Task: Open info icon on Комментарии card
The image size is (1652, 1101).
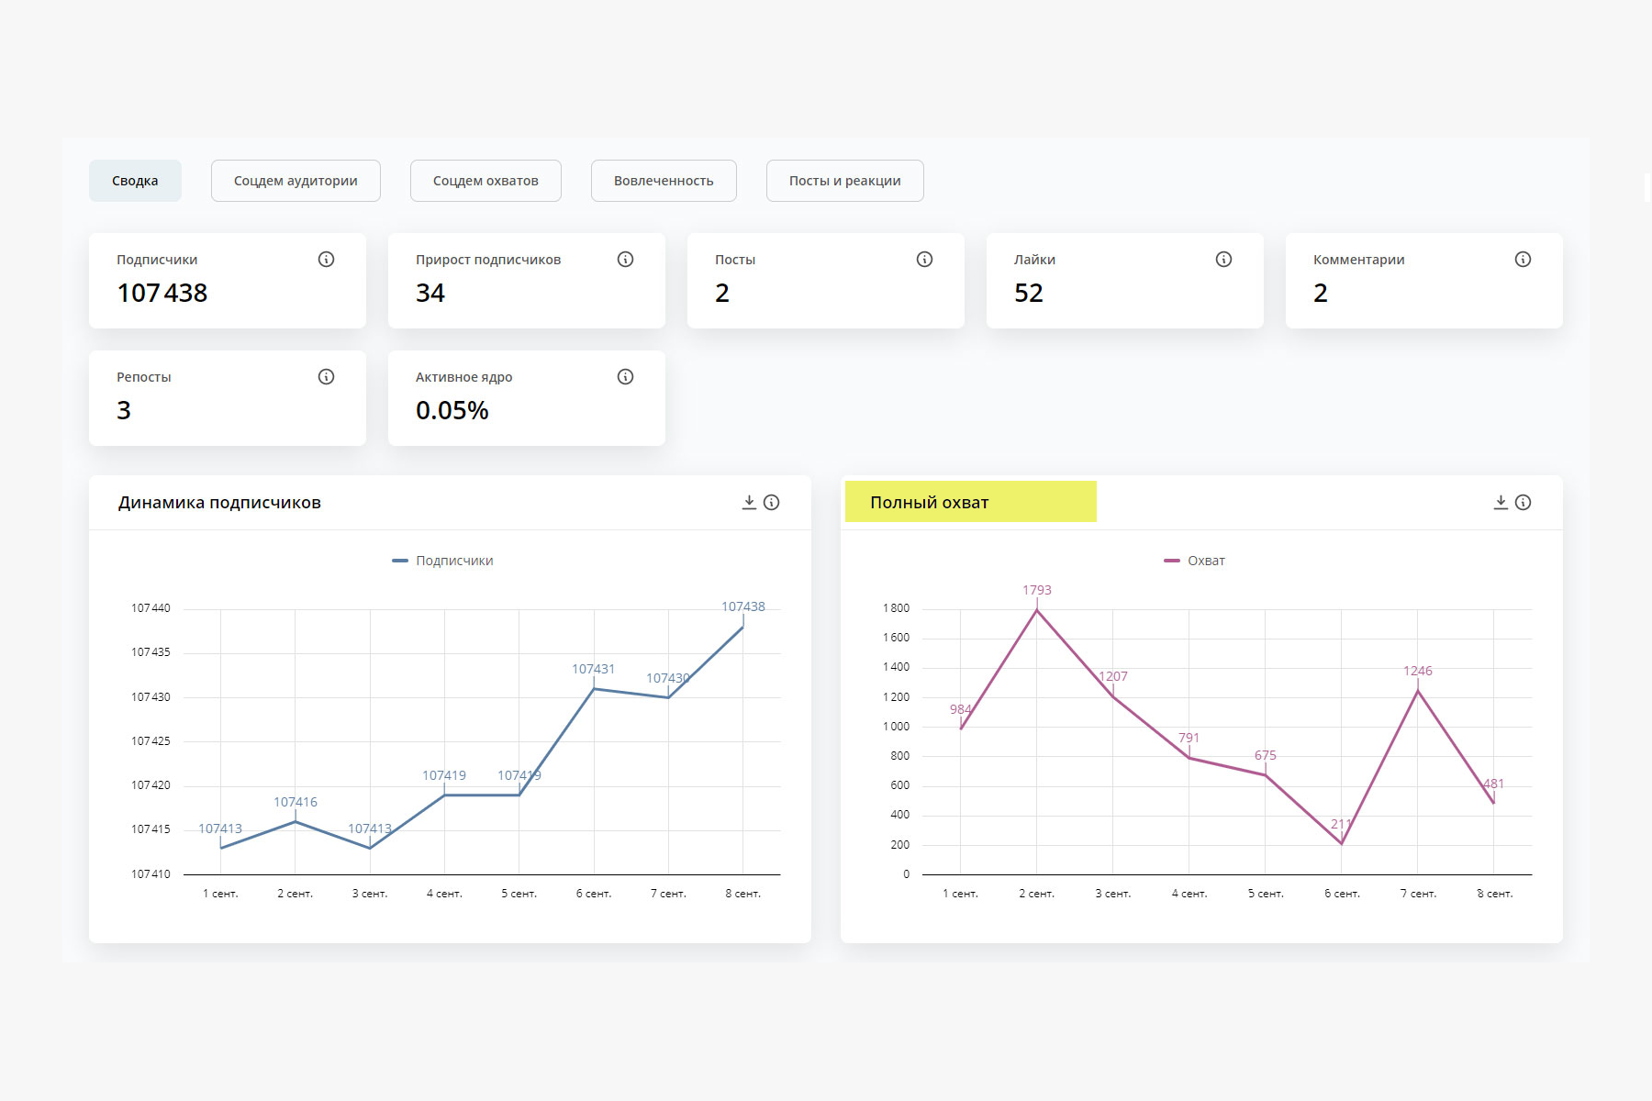Action: 1523,260
